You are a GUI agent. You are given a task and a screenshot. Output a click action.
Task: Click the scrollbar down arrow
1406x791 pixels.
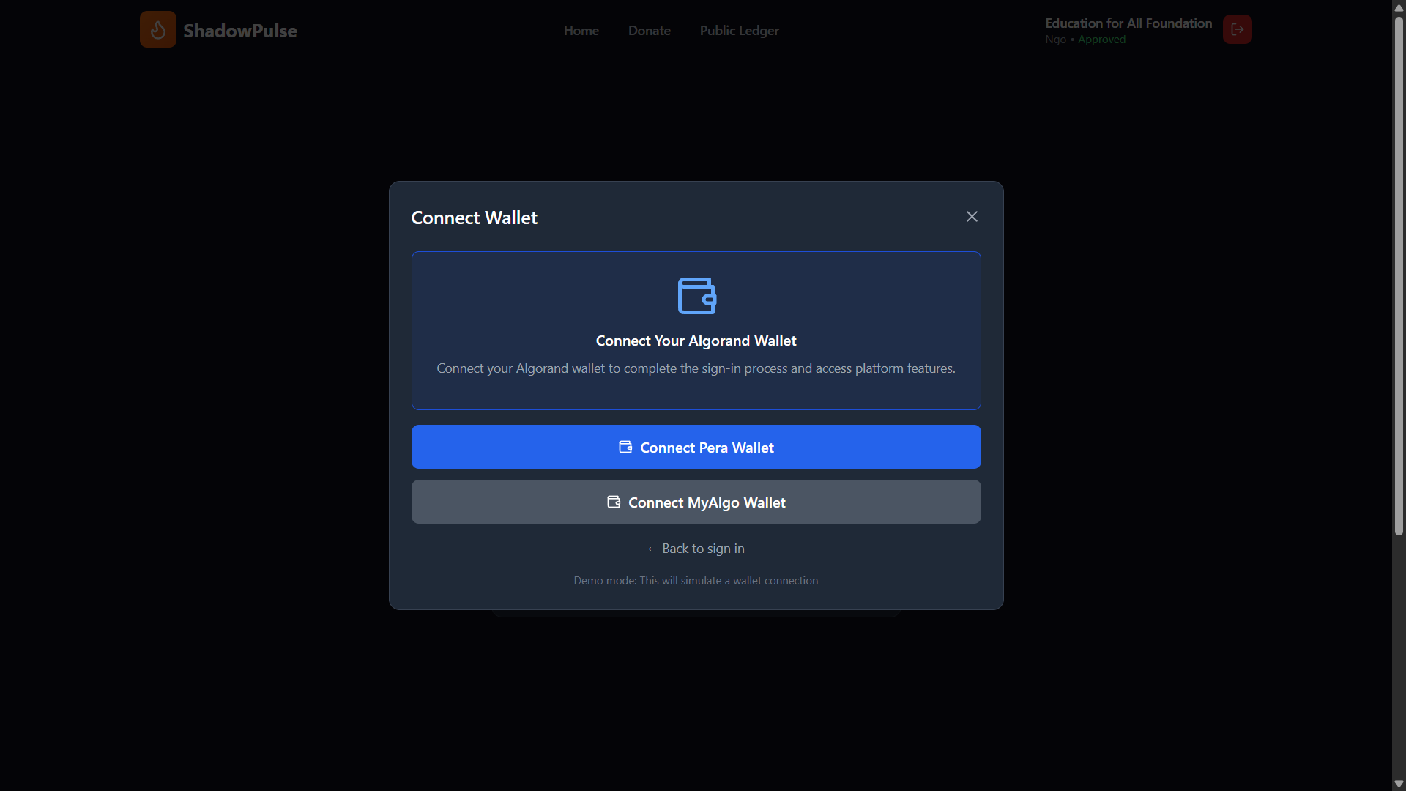[x=1399, y=783]
